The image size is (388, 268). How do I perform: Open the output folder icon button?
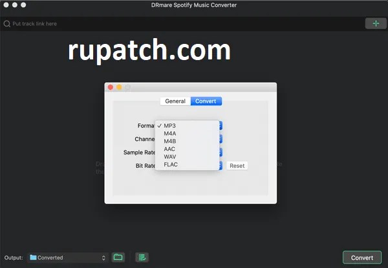click(118, 258)
